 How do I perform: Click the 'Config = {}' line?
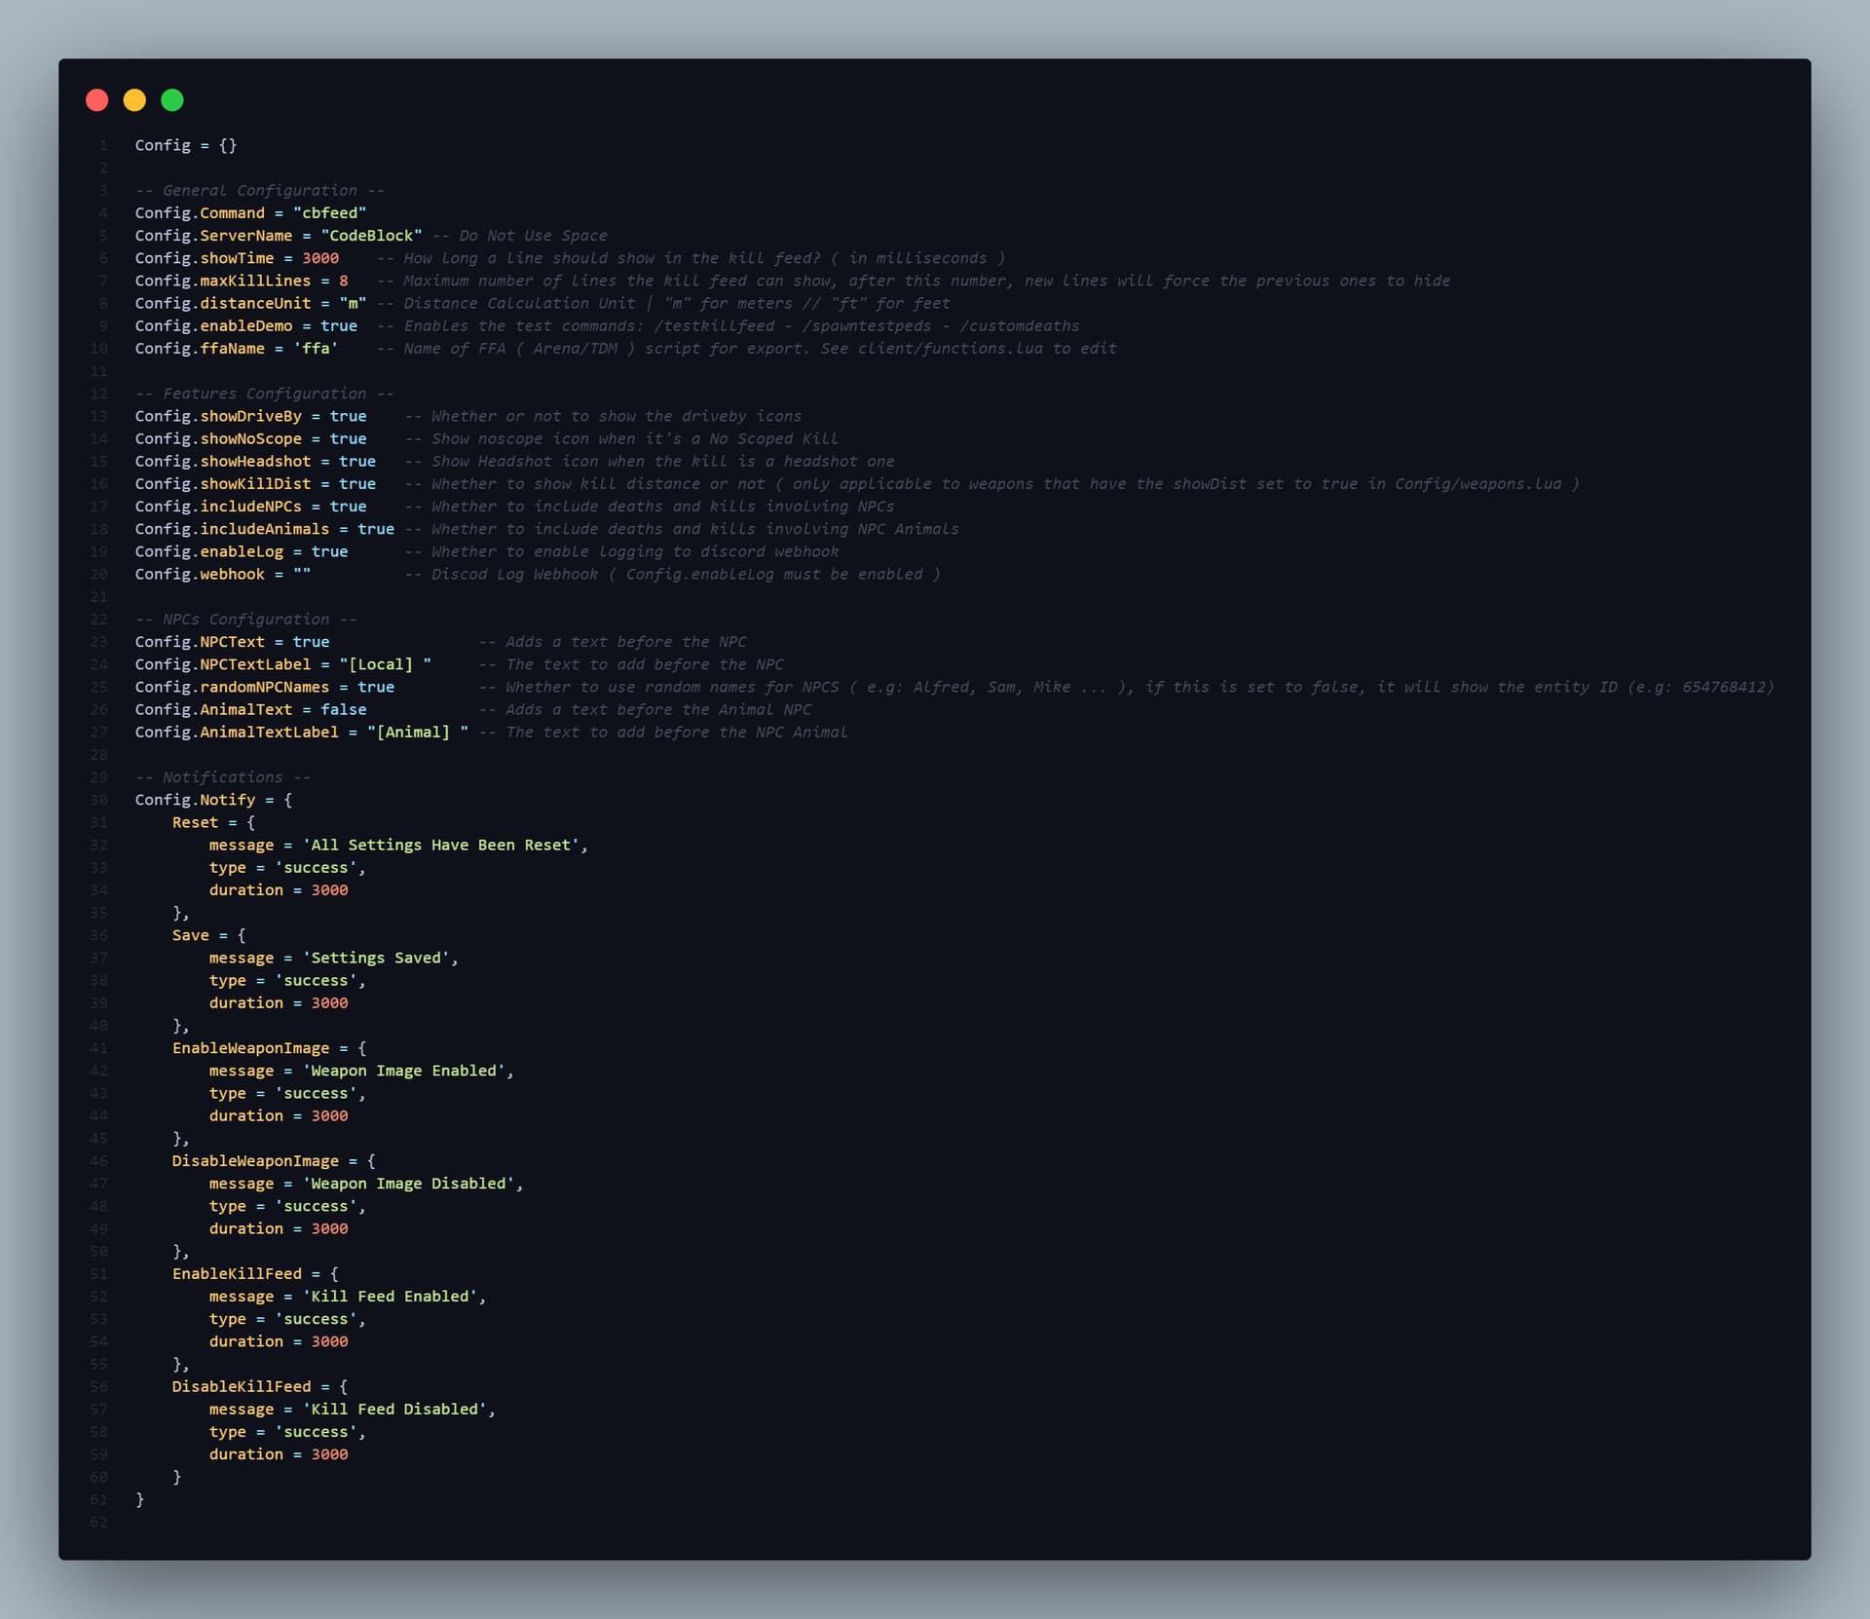click(186, 145)
